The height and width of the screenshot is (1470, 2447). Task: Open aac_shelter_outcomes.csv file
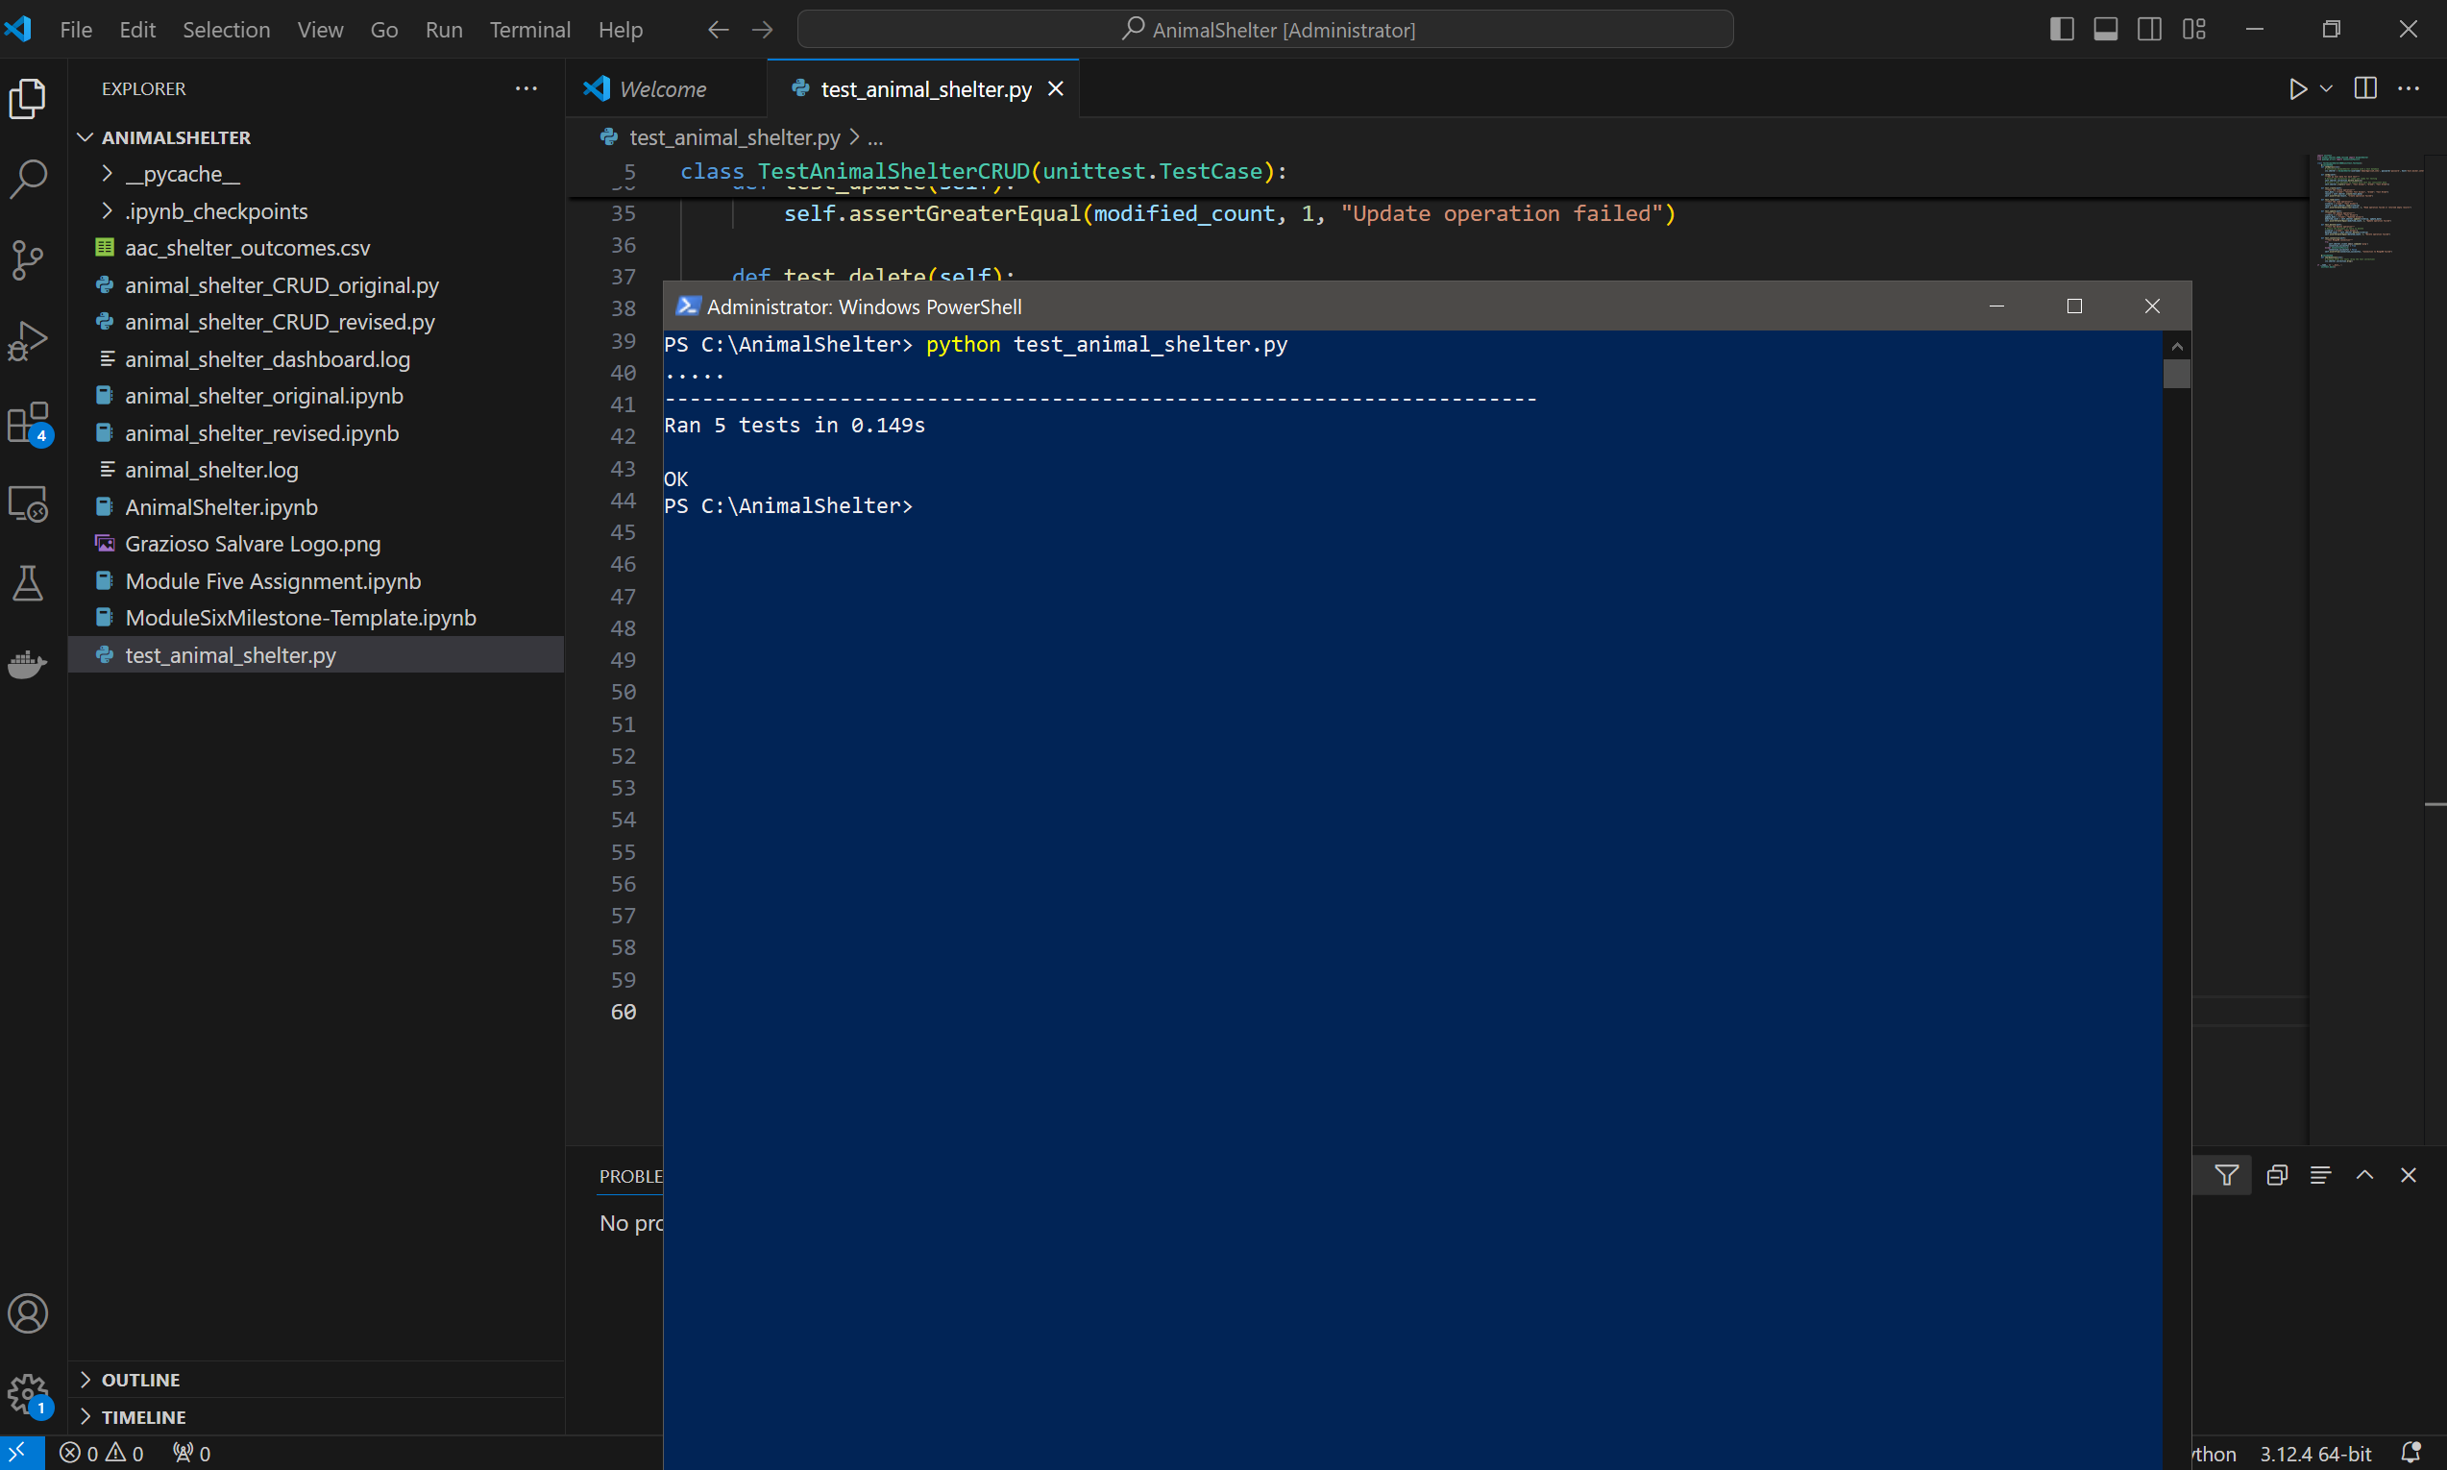248,248
